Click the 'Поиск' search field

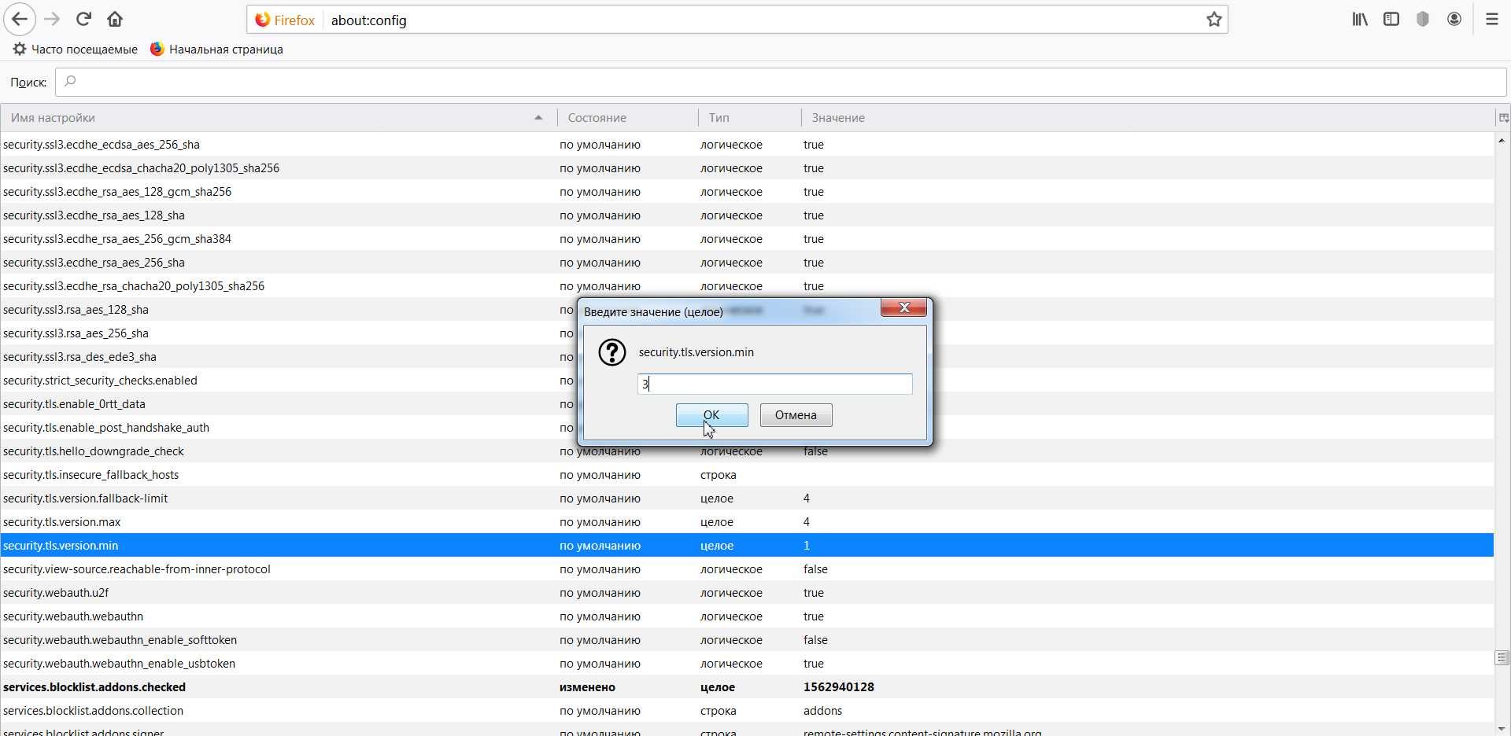click(x=781, y=82)
